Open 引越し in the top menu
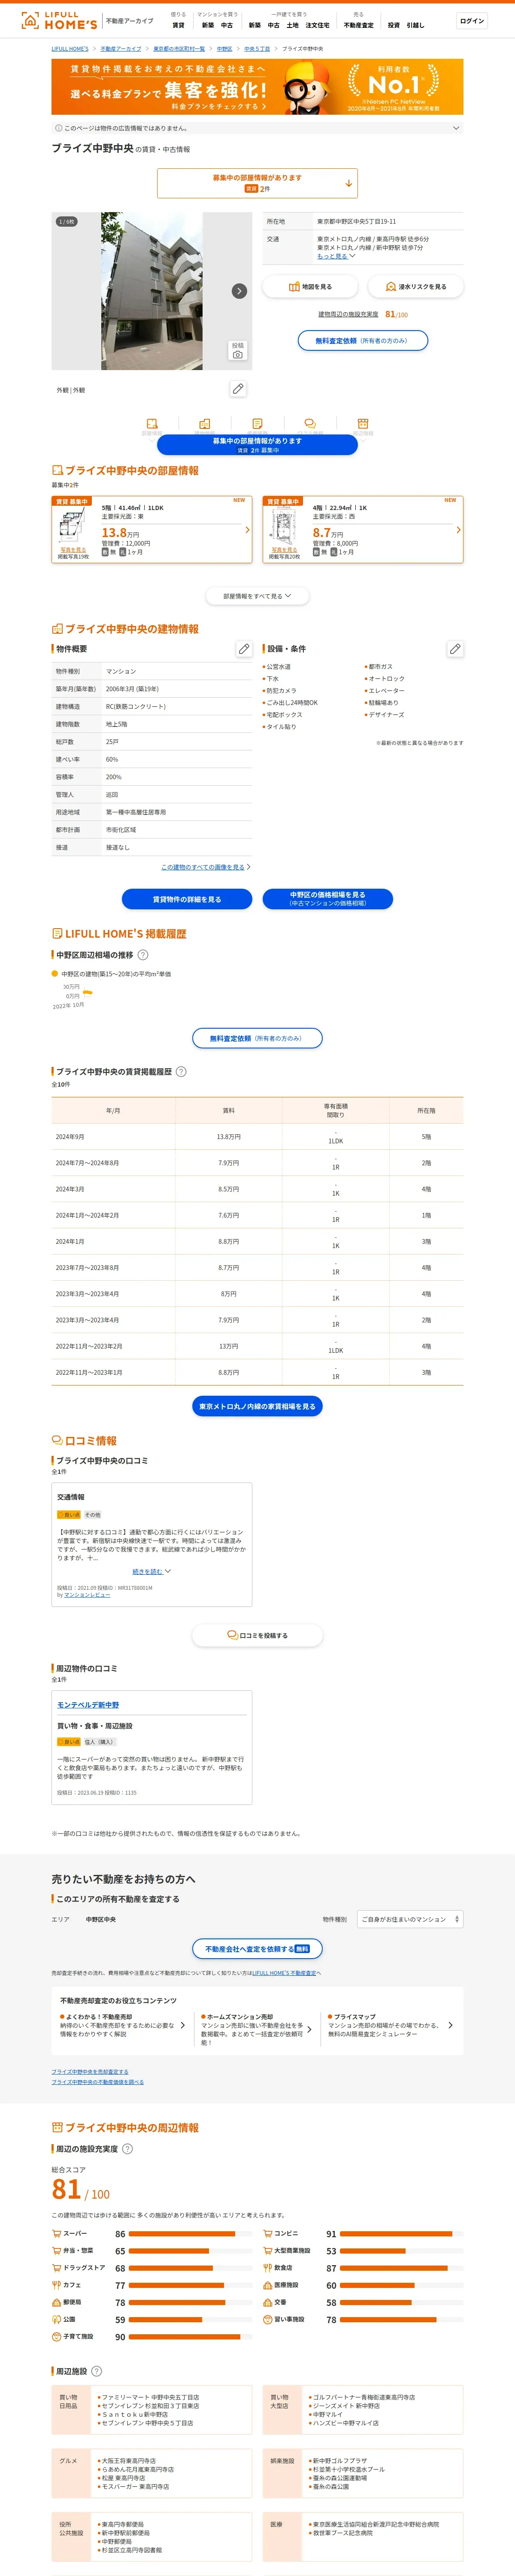Screen dimensions: 515x2576 tap(415, 25)
